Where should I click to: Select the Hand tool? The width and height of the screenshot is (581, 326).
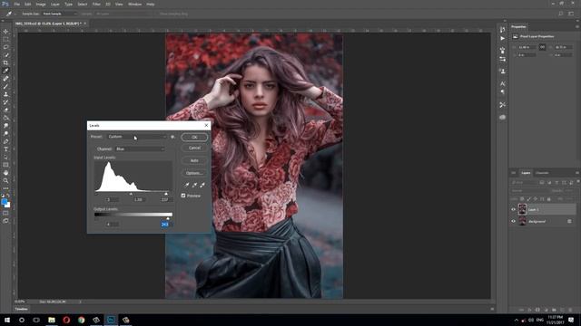pos(5,173)
